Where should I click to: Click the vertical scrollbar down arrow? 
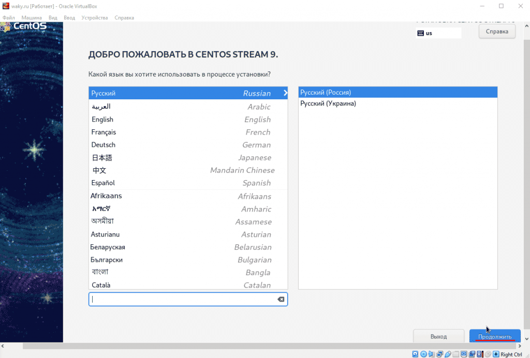(x=526, y=339)
